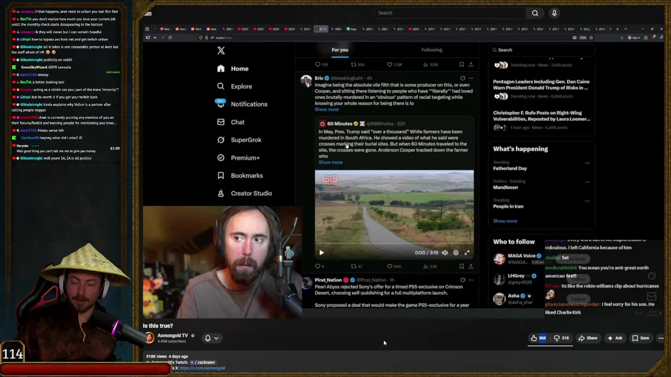Open Eric's profile avatar
Screen dimensions: 671x377
[306, 81]
